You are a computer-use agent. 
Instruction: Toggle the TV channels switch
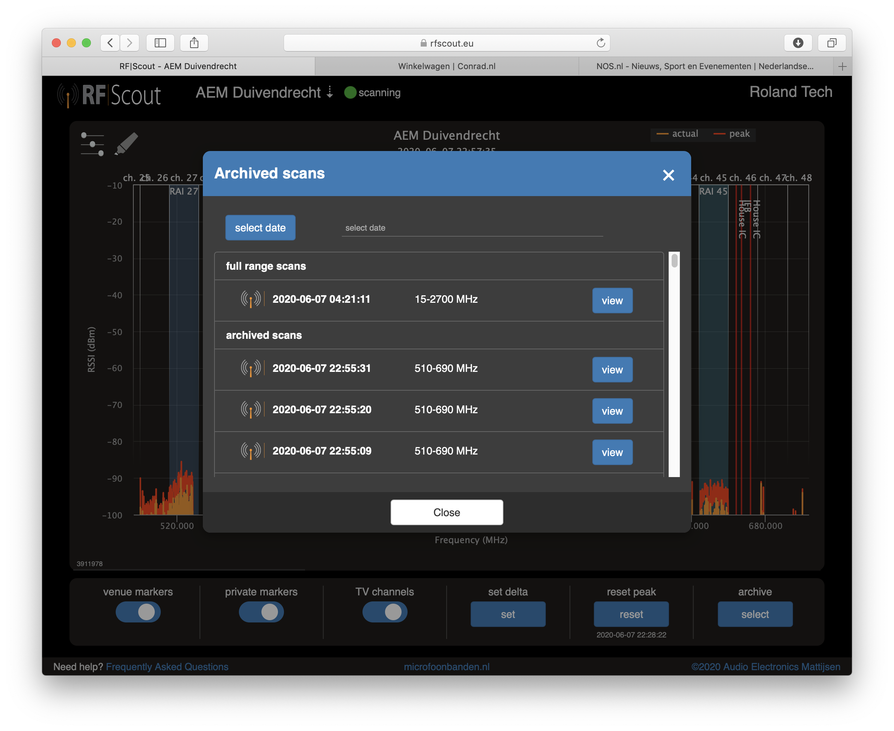[385, 612]
